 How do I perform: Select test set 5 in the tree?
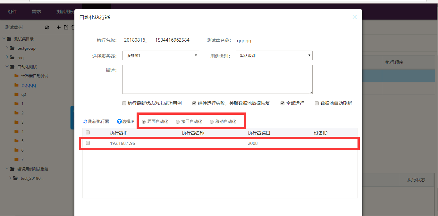(22, 141)
